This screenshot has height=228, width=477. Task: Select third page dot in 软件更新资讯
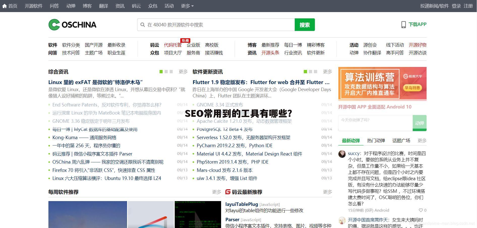coord(315,72)
